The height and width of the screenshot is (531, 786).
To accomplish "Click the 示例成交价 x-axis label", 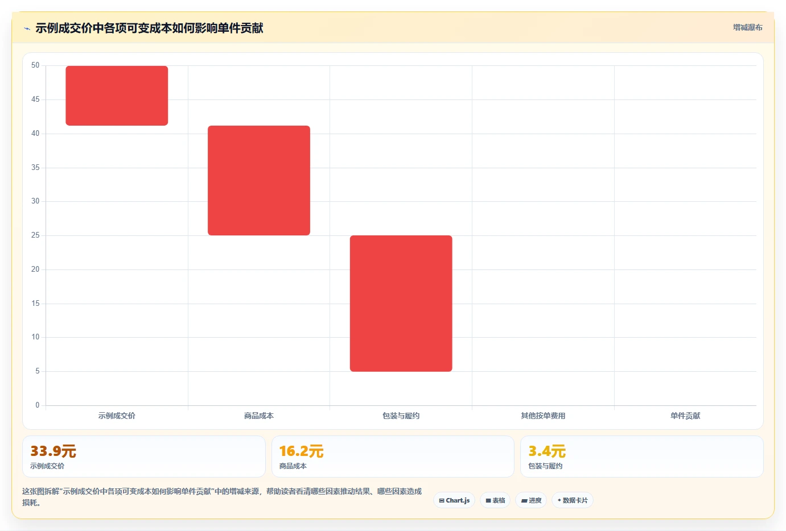I will pyautogui.click(x=117, y=416).
